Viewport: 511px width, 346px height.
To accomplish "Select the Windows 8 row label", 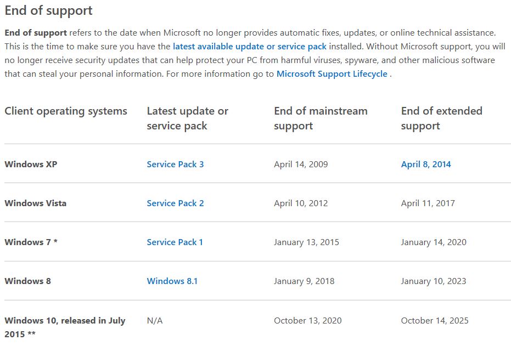I will click(x=27, y=281).
